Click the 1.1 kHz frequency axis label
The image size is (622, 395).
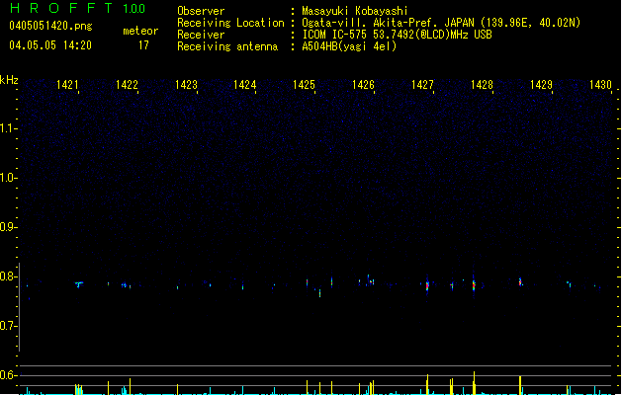(x=8, y=128)
